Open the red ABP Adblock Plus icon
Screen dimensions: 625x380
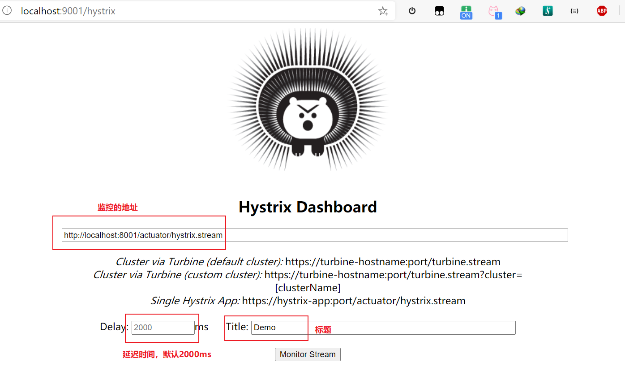[602, 11]
